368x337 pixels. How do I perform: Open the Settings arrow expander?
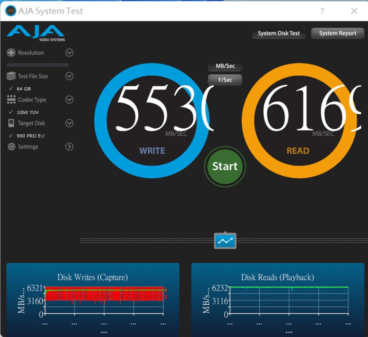69,147
